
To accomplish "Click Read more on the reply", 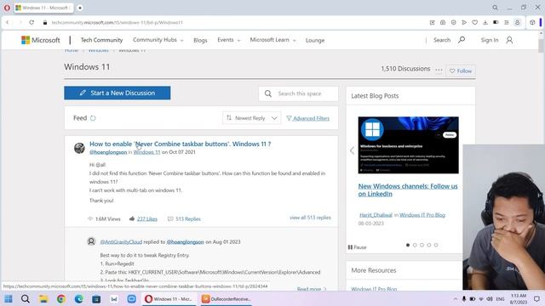I will [312, 289].
